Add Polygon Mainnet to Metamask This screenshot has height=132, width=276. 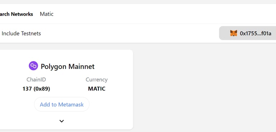[x=62, y=104]
